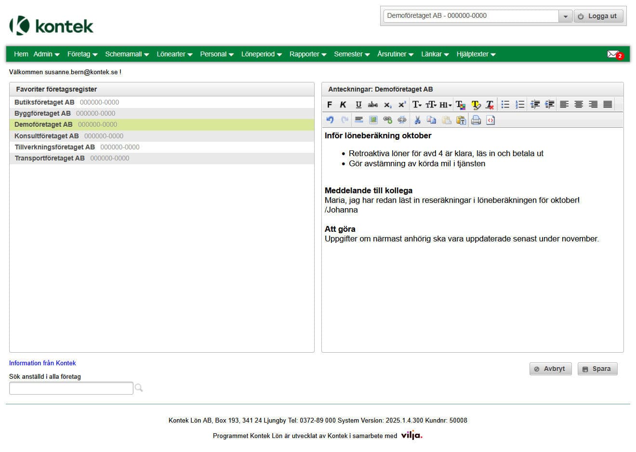Open the company selector dropdown arrow
Screen dimensions: 636x452
(x=565, y=16)
